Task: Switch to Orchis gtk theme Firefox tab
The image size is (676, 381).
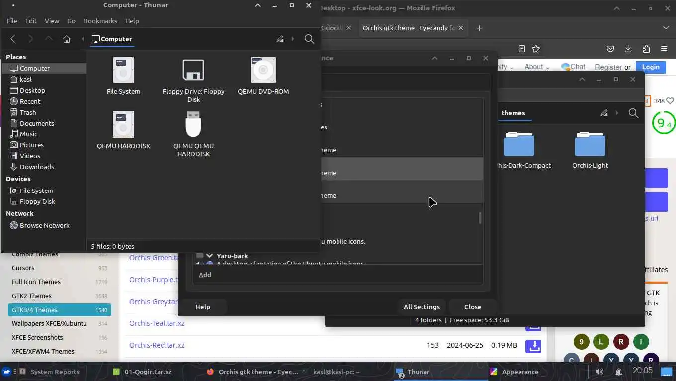Action: 409,28
